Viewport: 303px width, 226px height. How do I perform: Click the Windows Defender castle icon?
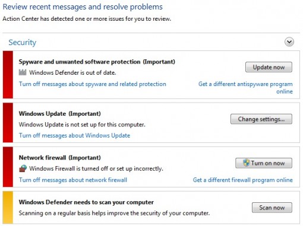tap(23, 72)
